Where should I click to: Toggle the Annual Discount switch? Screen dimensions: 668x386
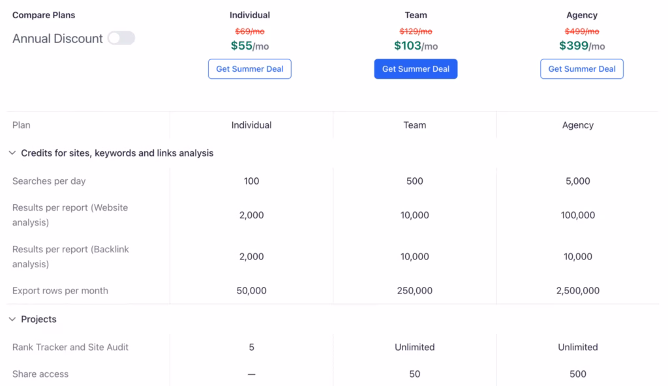(121, 38)
